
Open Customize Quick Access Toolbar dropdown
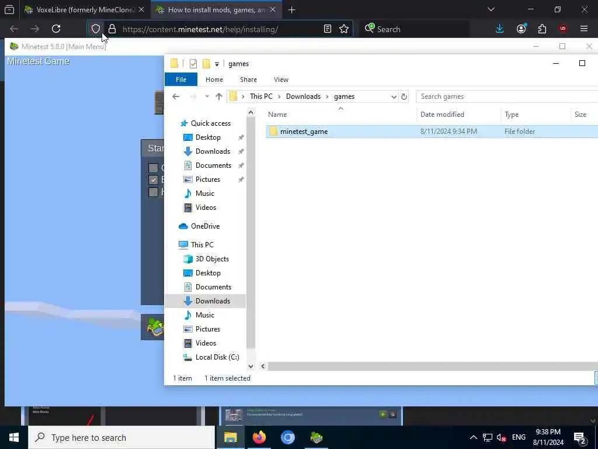(x=217, y=64)
